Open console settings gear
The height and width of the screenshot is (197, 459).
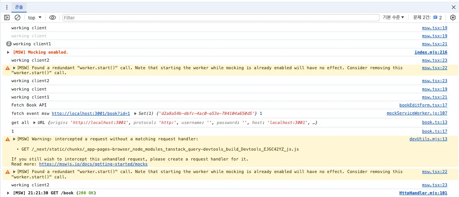point(453,17)
